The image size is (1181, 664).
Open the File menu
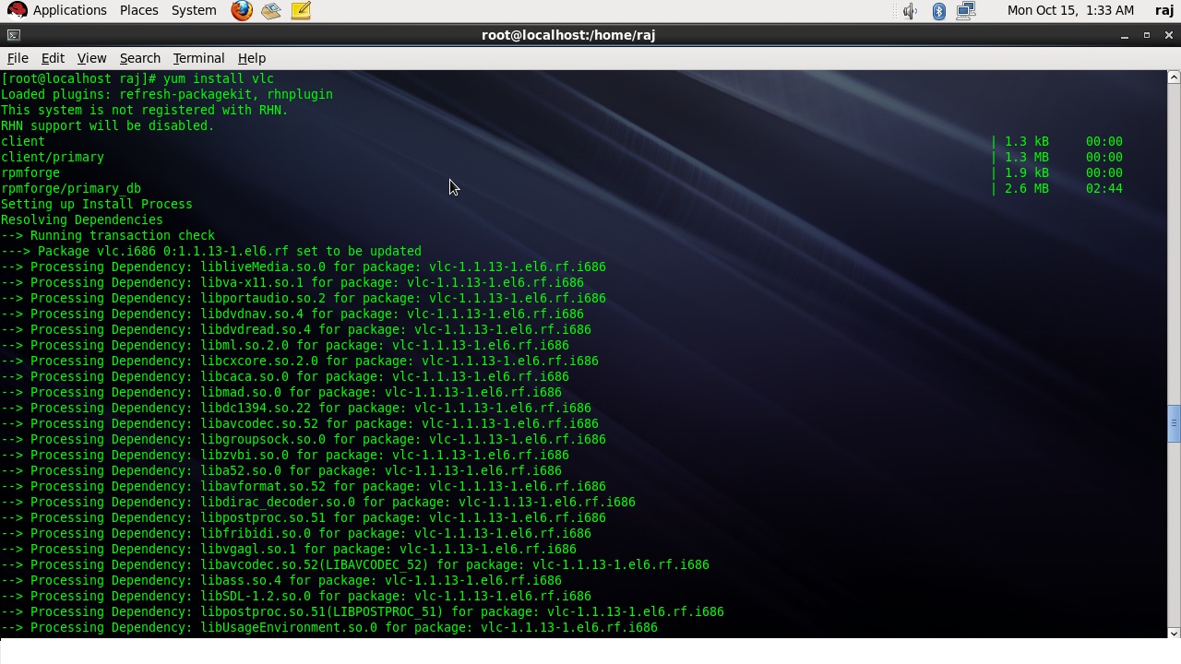coord(18,57)
